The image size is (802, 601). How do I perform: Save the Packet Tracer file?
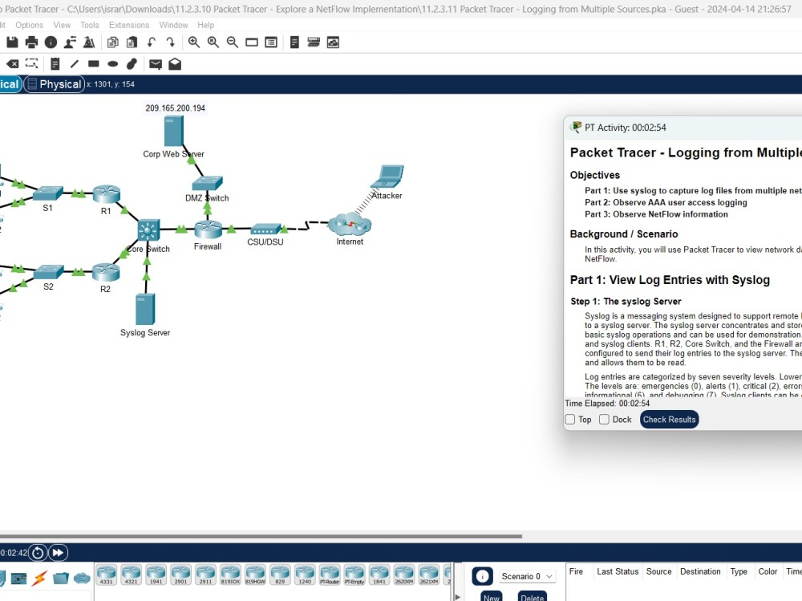coord(12,42)
